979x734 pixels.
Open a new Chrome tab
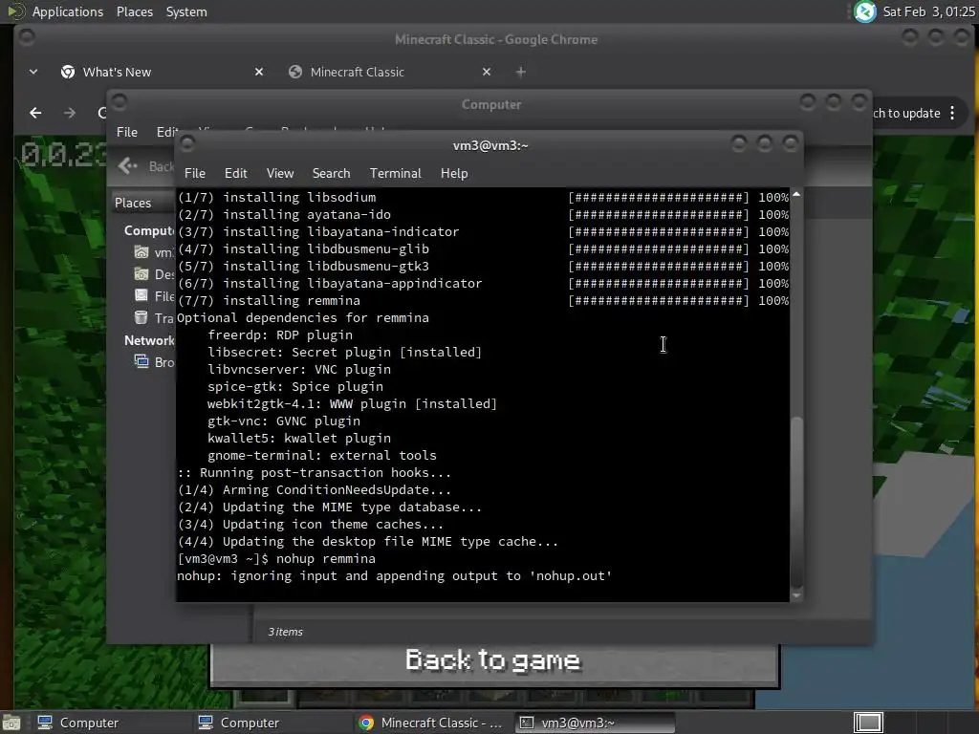tap(521, 73)
